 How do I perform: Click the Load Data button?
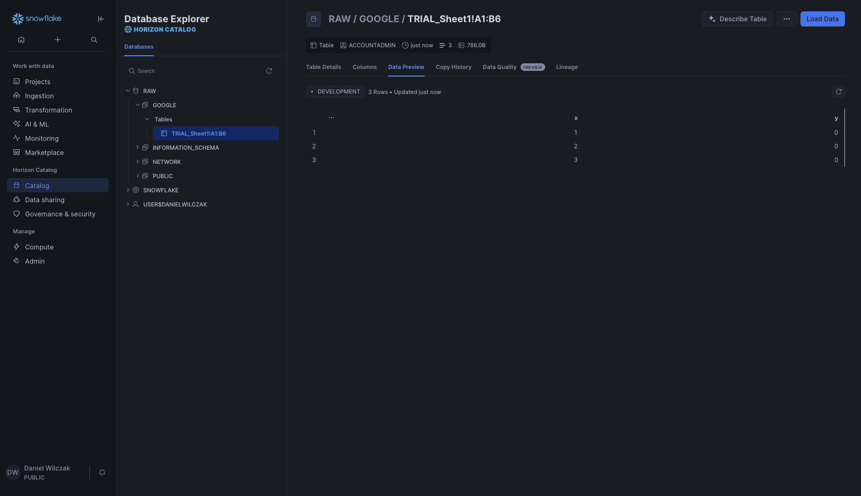click(x=822, y=19)
